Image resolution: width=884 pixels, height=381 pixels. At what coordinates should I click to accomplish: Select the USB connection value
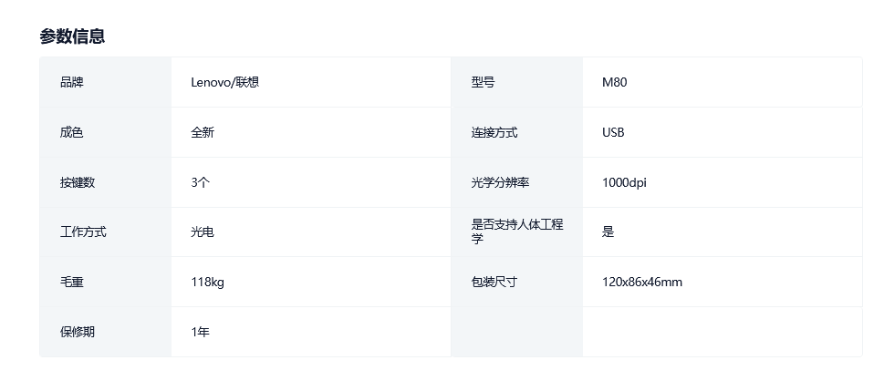[x=613, y=132]
